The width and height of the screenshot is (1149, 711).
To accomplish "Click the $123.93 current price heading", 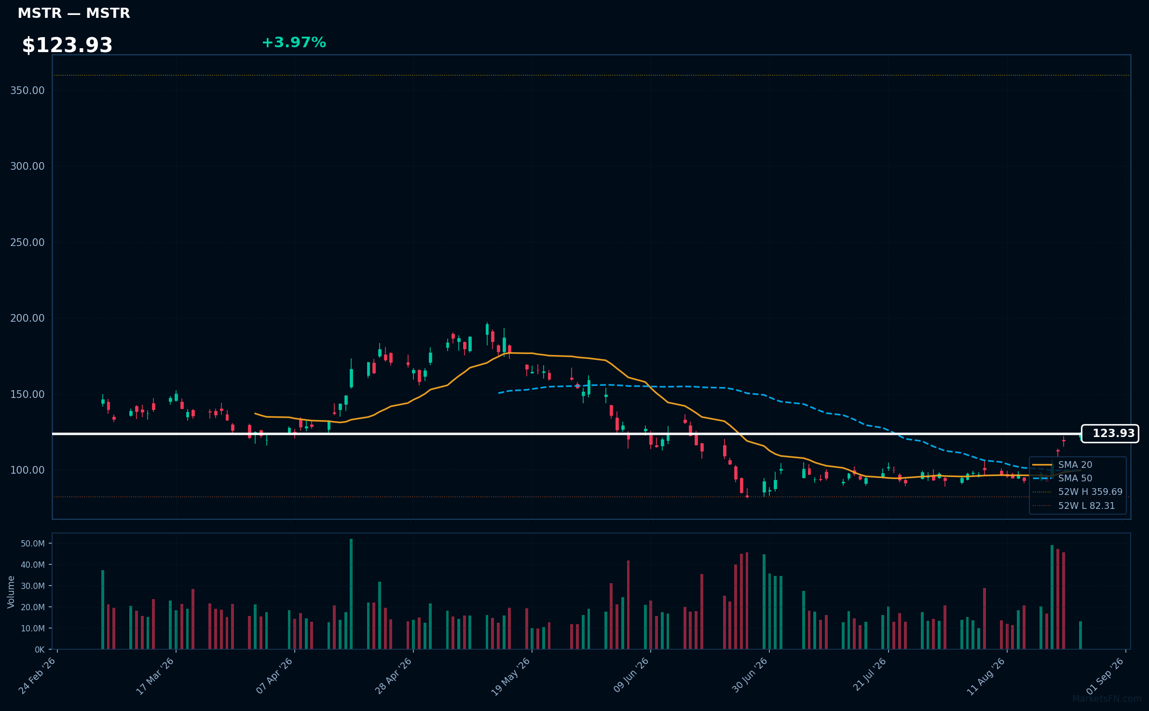I will coord(67,45).
